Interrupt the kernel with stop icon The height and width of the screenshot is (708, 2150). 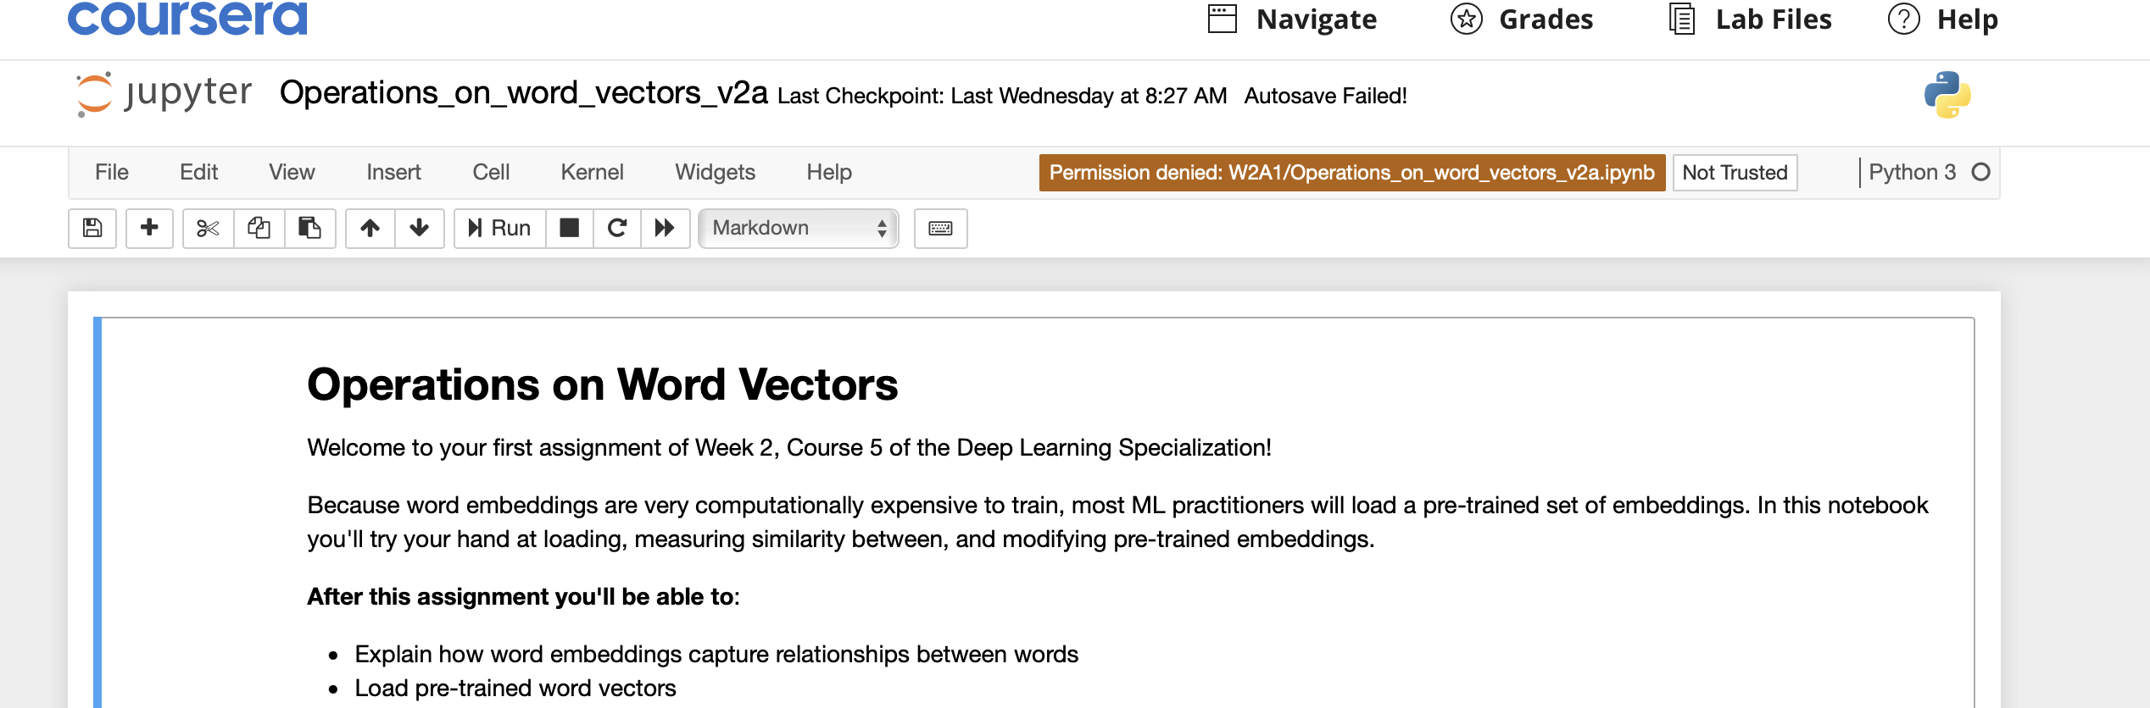coord(570,228)
